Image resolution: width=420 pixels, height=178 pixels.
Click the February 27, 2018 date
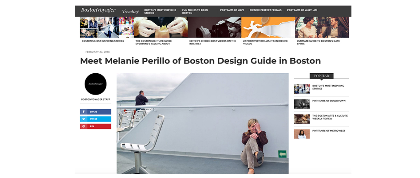pyautogui.click(x=97, y=52)
